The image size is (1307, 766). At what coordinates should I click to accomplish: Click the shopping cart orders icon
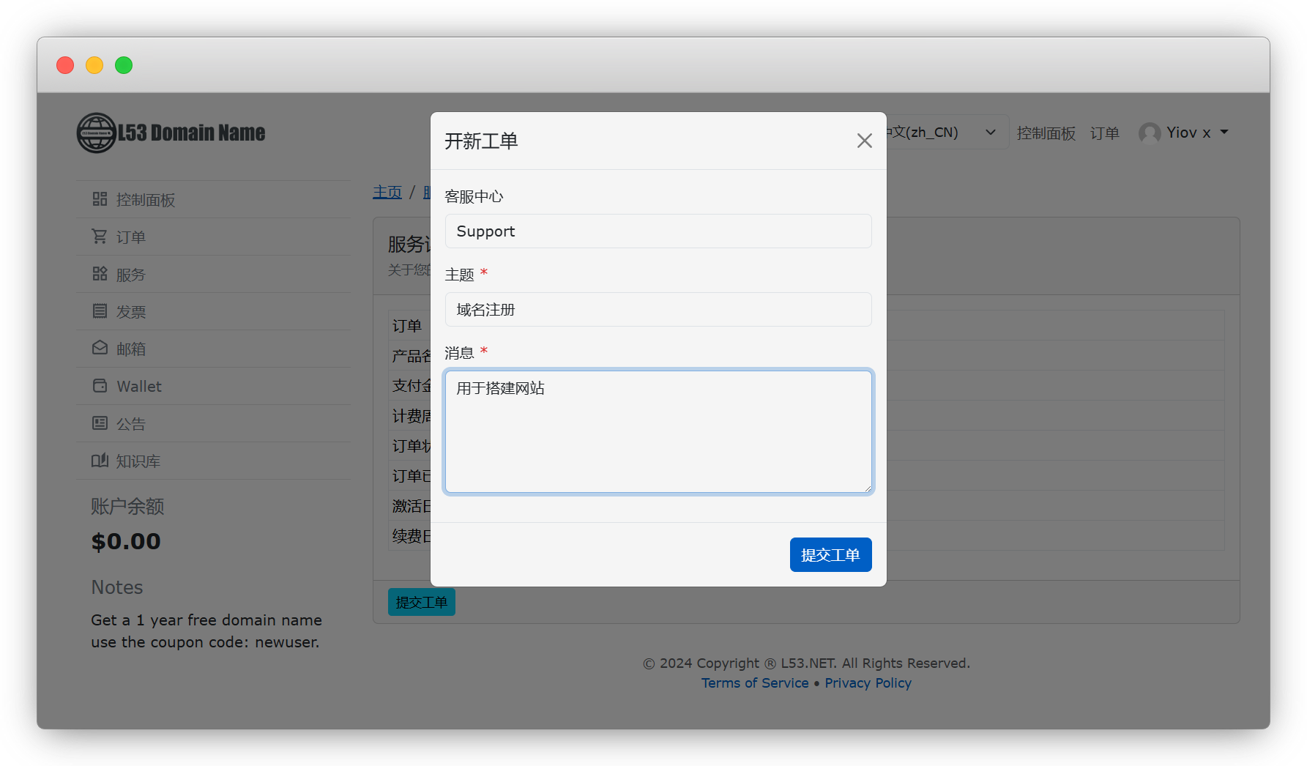[x=100, y=237]
